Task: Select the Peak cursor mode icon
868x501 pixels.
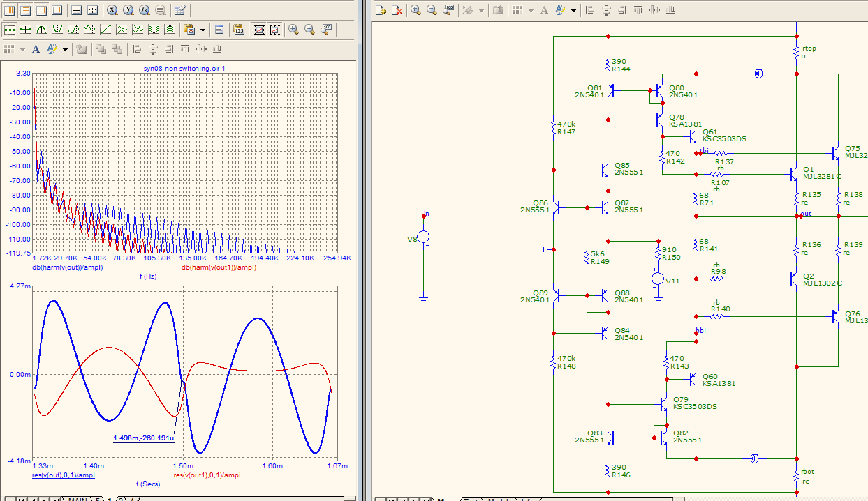Action: point(42,30)
